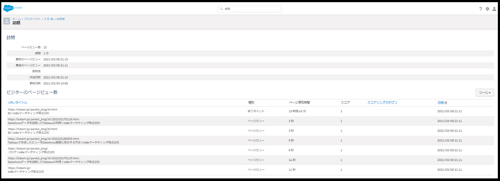Image resolution: width=500 pixels, height=181 pixels.
Task: Sort table by 日時 column header
Action: coord(440,103)
